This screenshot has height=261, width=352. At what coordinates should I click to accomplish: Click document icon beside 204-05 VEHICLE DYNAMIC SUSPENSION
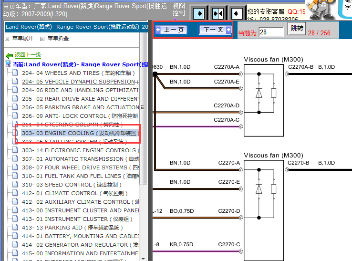coord(15,81)
